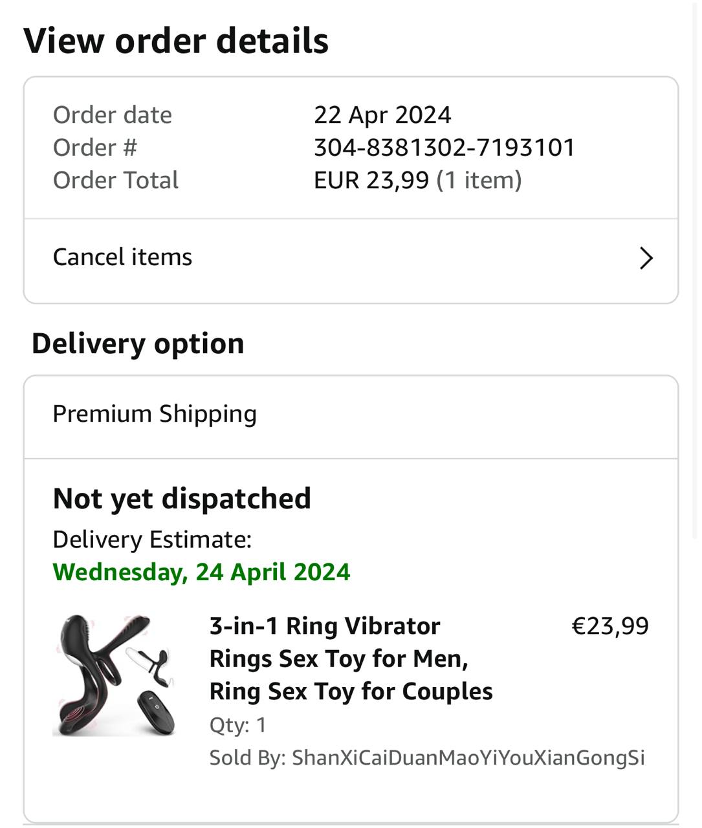Click the (1 item) count text
The image size is (702, 828).
[479, 180]
